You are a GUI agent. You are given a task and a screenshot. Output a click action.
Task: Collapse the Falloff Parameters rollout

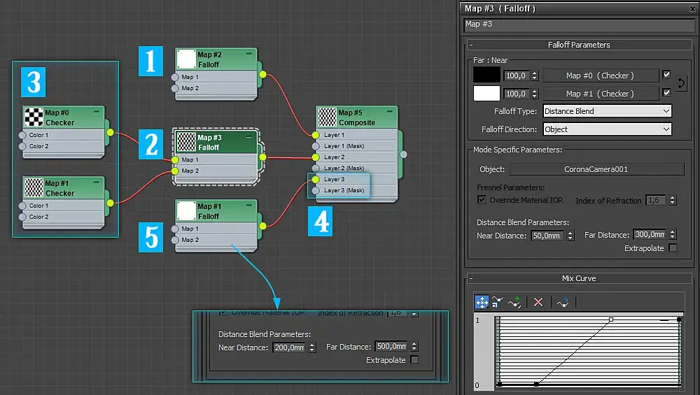click(x=471, y=45)
